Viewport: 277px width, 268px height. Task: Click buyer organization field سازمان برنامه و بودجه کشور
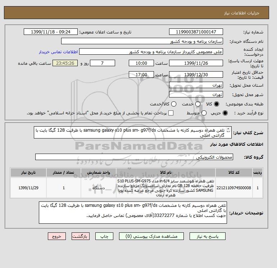point(142,41)
